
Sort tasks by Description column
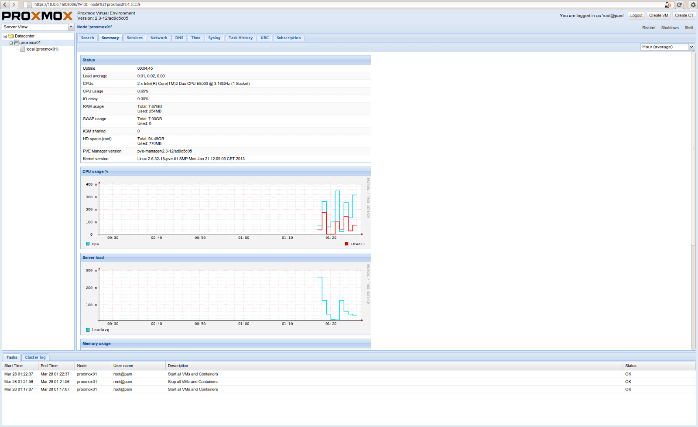pos(394,366)
